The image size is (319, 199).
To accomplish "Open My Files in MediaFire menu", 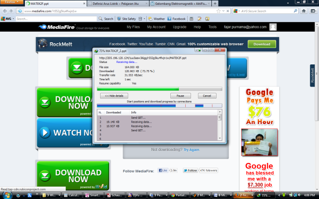I will click(x=133, y=27).
